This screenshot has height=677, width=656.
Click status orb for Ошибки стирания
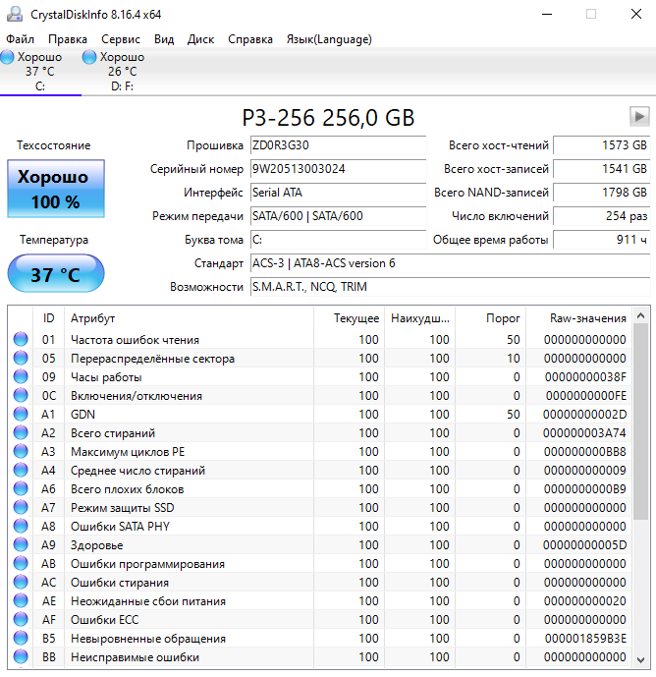[x=21, y=582]
